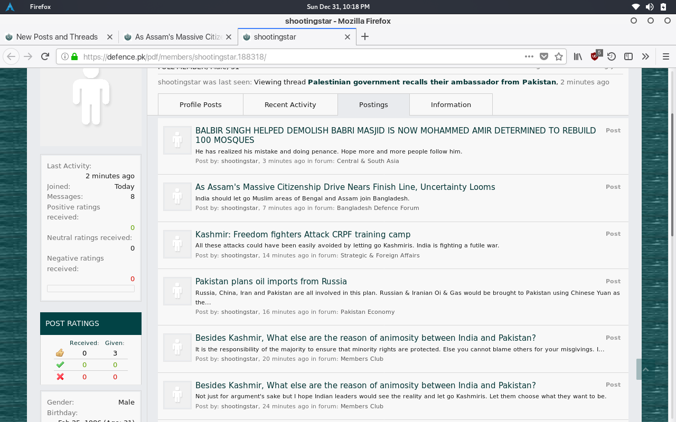
Task: Close the As Assam's Massive Citizenship tab
Action: [x=229, y=37]
